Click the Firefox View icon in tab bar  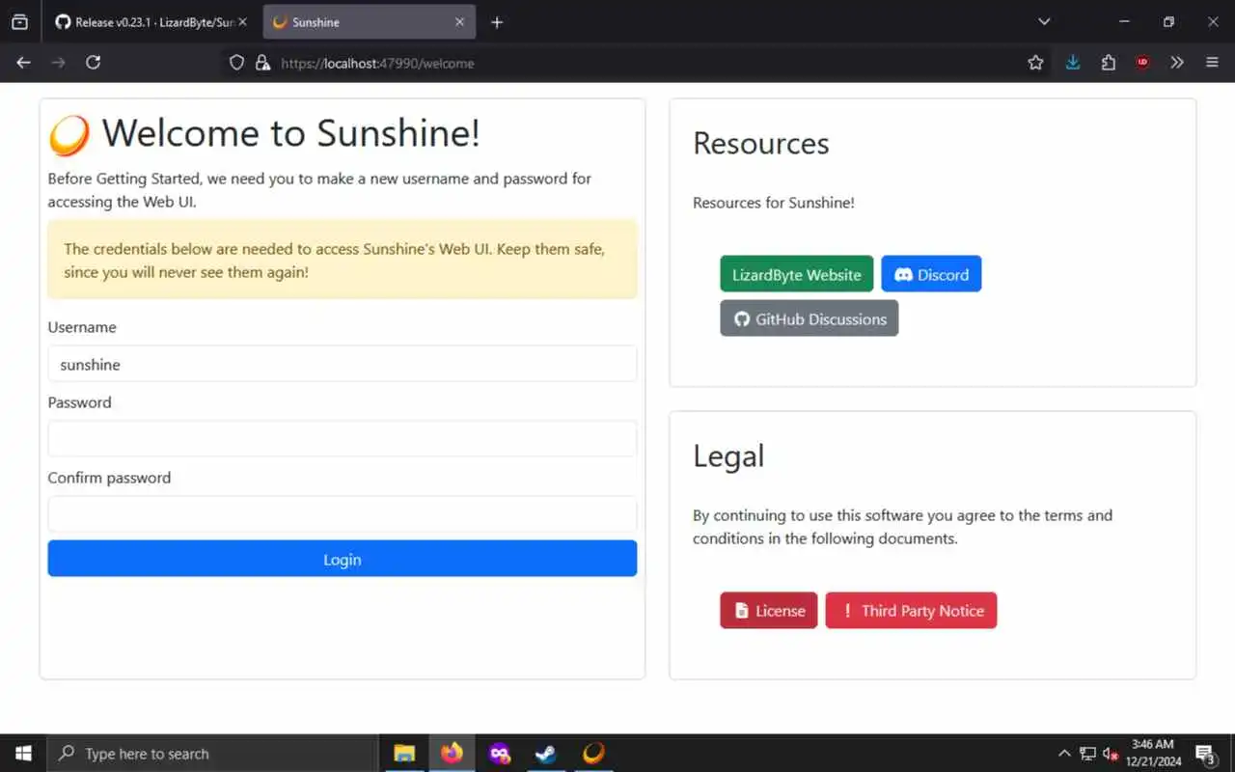[x=19, y=22]
